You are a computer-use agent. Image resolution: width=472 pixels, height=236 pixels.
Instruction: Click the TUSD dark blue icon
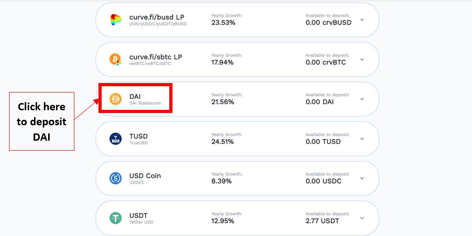115,139
